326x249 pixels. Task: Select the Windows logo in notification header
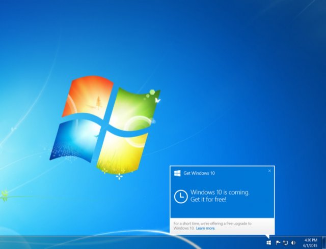click(177, 173)
